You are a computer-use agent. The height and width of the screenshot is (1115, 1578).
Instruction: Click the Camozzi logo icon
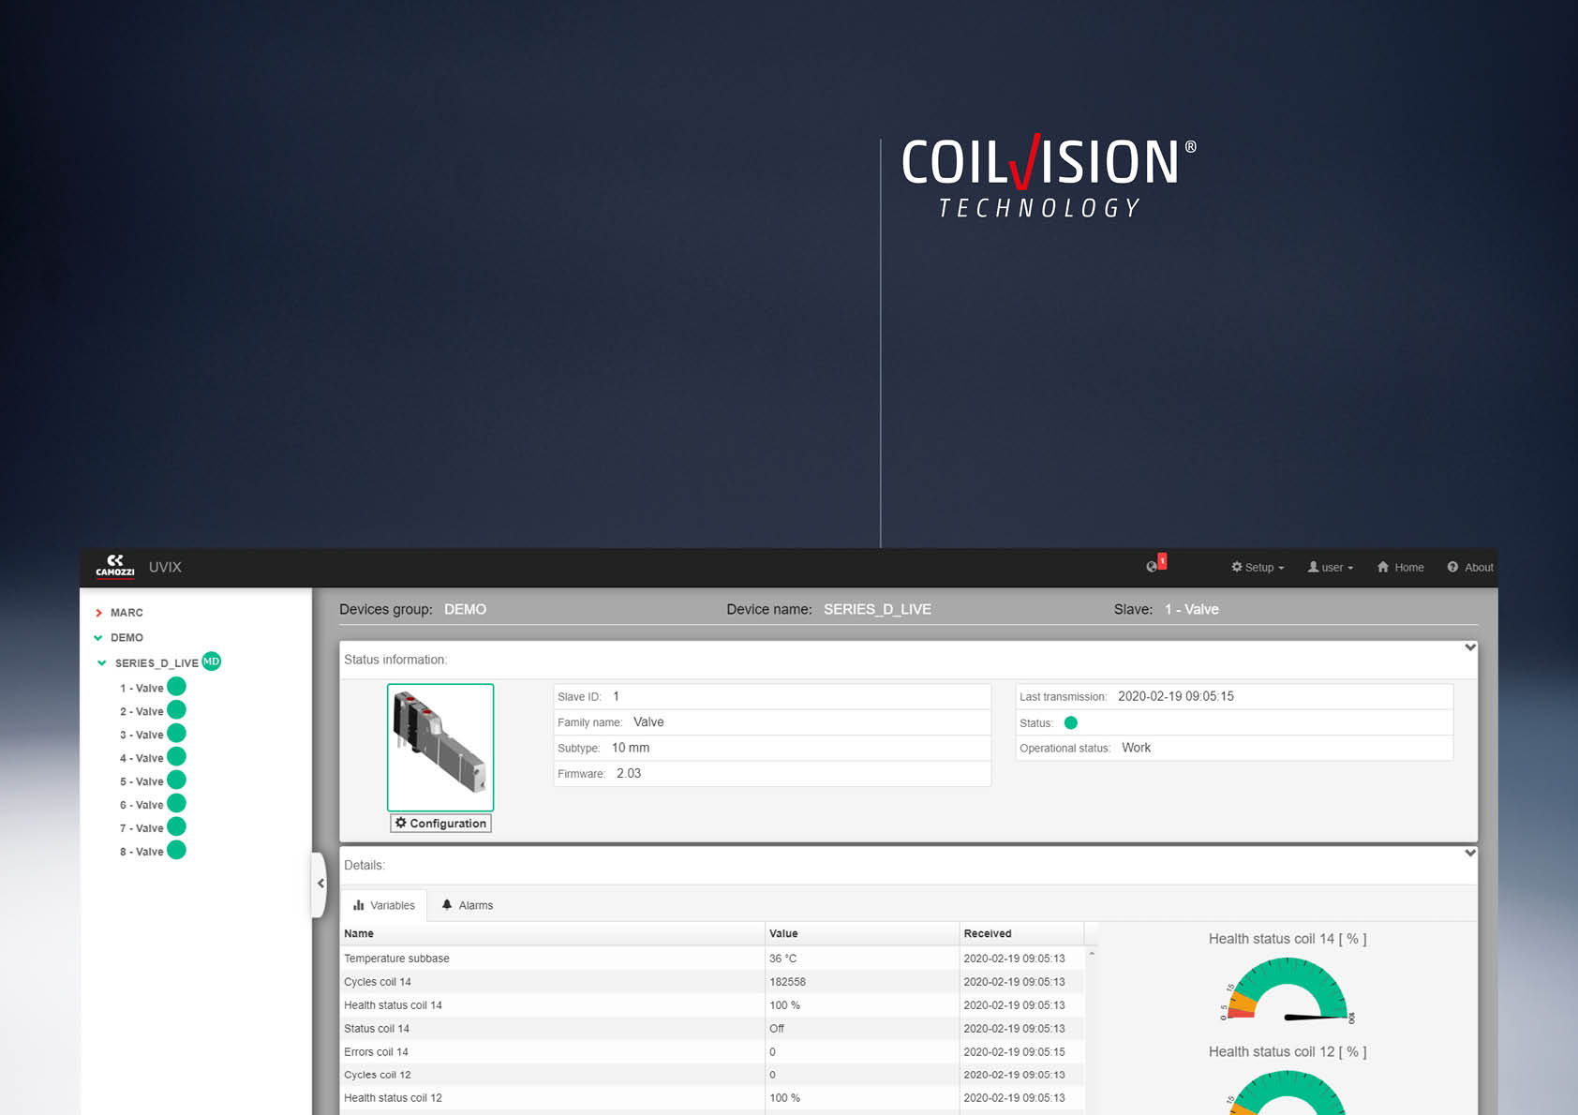click(114, 565)
